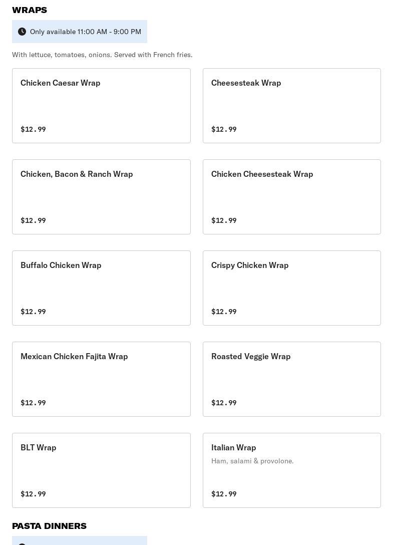The height and width of the screenshot is (545, 393).
Task: Click the Chicken Caesar Wrap $12.99 price
Action: pyautogui.click(x=33, y=129)
